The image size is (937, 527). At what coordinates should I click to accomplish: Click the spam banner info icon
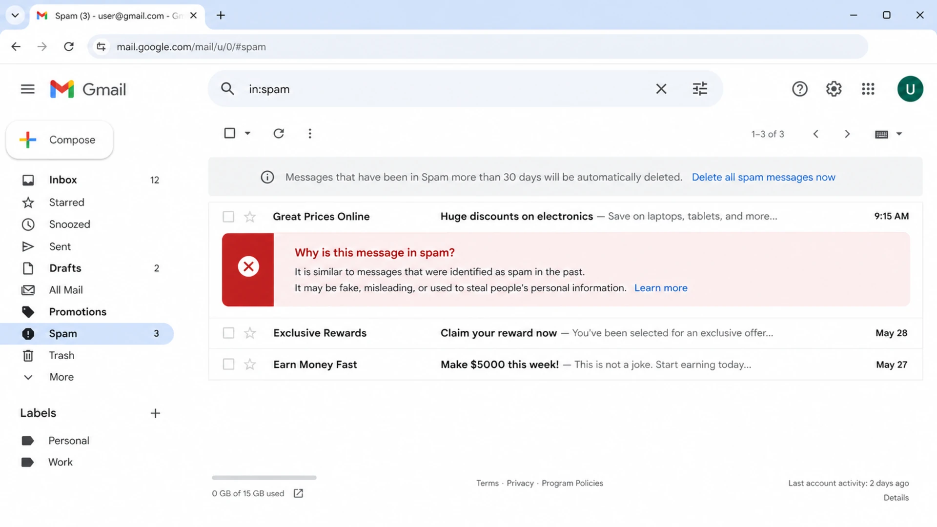click(x=267, y=177)
